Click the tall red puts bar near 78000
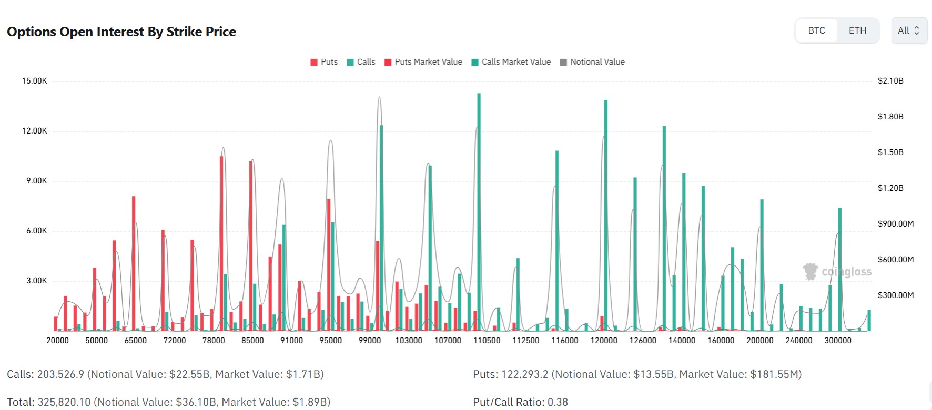Viewport: 932px width, 410px height. pyautogui.click(x=221, y=243)
